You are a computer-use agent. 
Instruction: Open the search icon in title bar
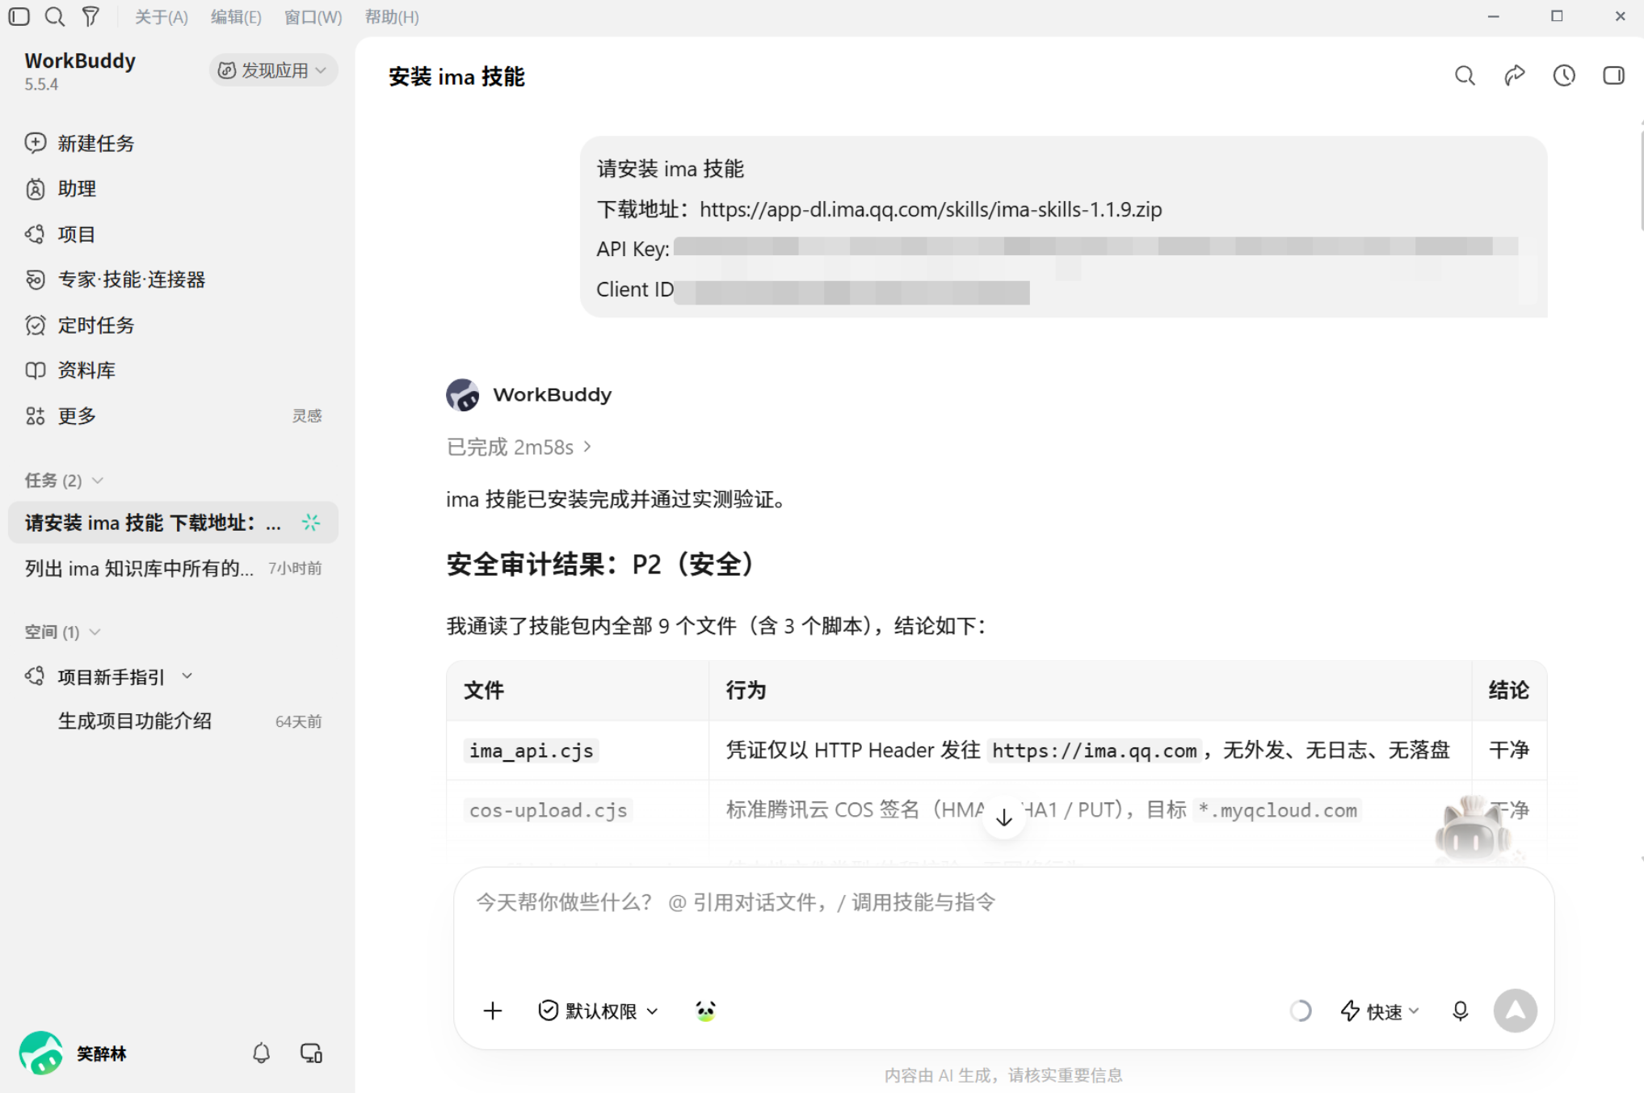coord(55,16)
